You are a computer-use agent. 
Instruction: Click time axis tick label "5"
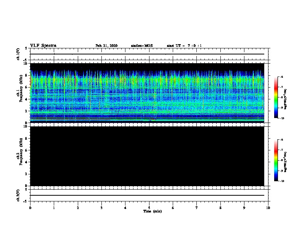pos(149,208)
